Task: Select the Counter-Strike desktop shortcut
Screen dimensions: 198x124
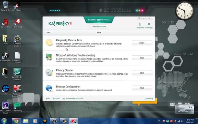Action: pos(5,56)
